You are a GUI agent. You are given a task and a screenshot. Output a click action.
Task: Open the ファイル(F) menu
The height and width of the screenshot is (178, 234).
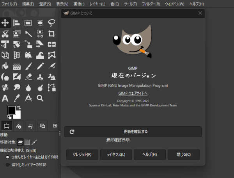pos(9,4)
